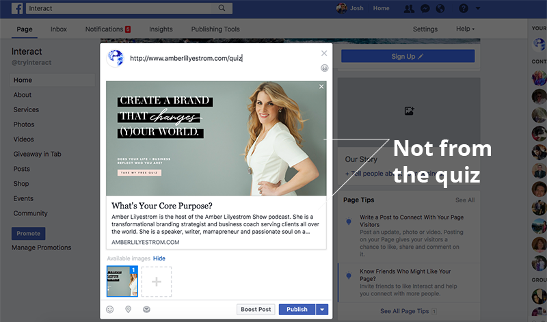Open tip Write a Post to Connect
This screenshot has width=547, height=322.
click(412, 221)
